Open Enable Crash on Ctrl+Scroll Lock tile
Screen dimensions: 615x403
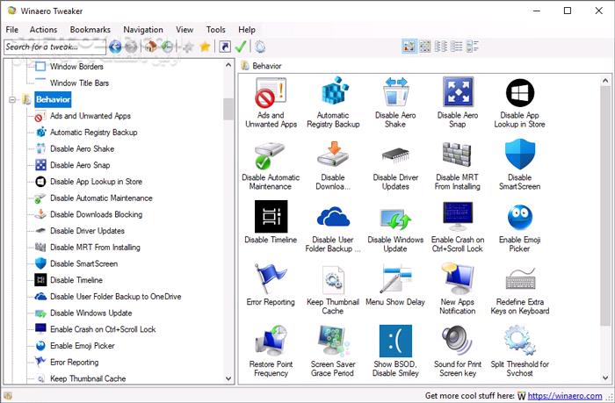coord(458,227)
